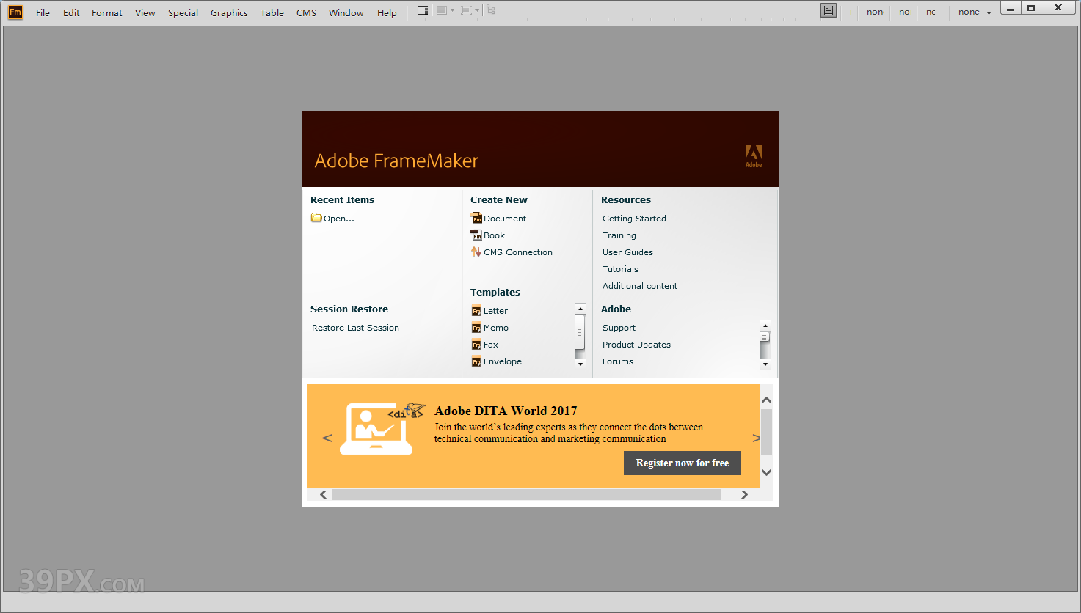
Task: Click banner vertical scroll down arrow
Action: (766, 472)
